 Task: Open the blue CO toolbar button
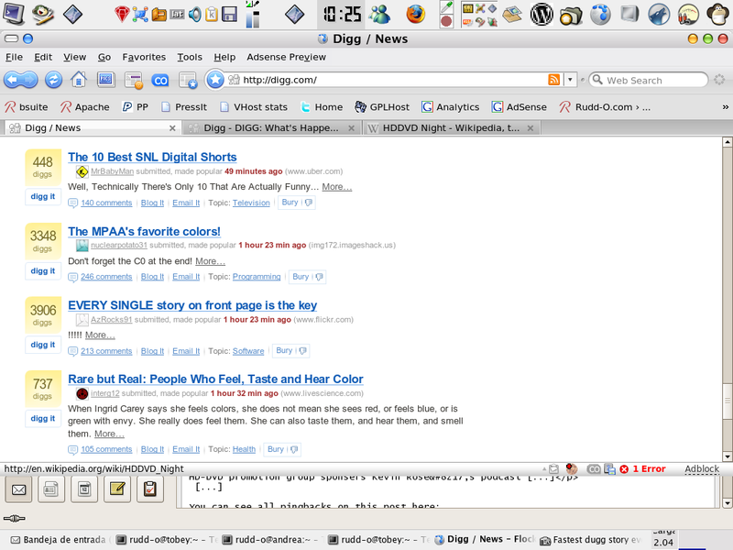point(159,81)
